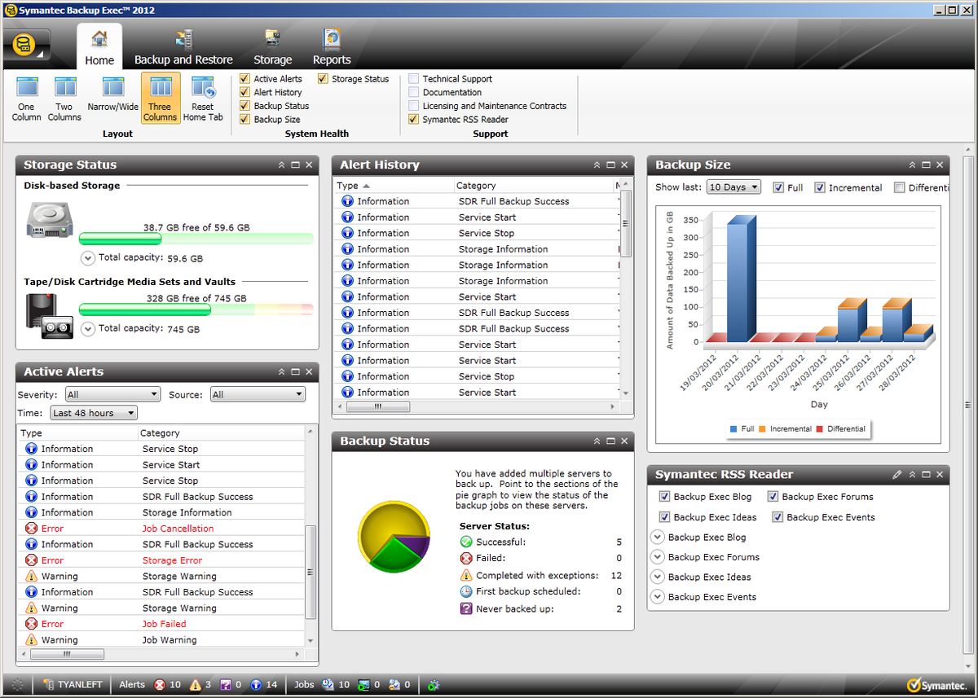Uncheck the Alert History checkbox
Screen dimensions: 978x698
[x=244, y=92]
